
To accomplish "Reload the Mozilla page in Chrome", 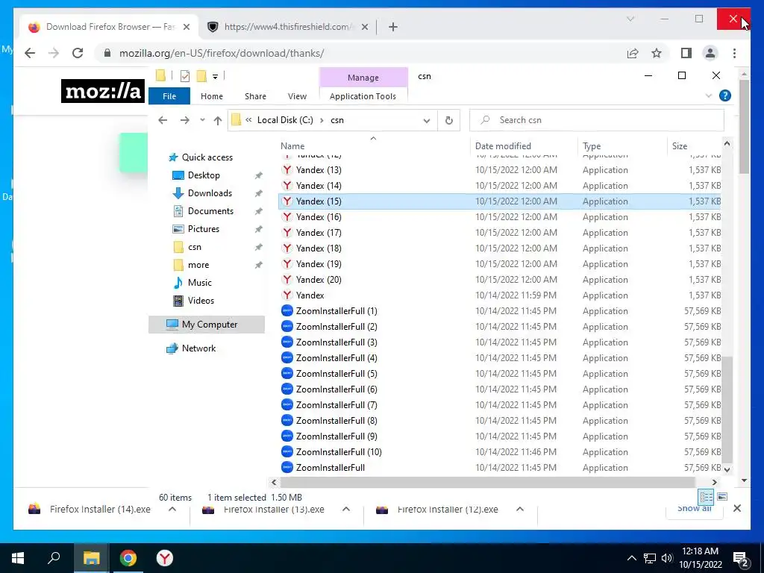I will click(78, 53).
